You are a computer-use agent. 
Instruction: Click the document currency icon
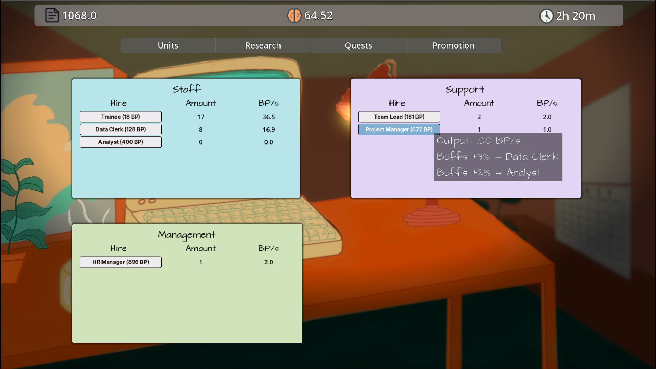click(x=52, y=15)
